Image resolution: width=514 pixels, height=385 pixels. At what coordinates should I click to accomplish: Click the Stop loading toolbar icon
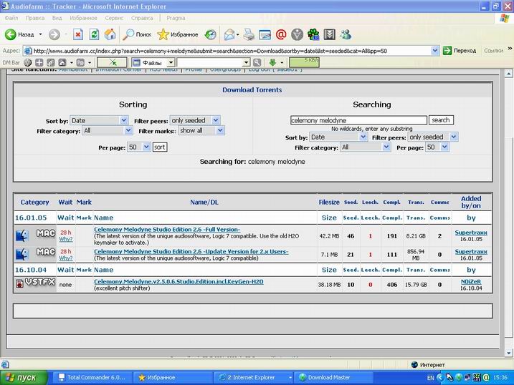(77, 34)
